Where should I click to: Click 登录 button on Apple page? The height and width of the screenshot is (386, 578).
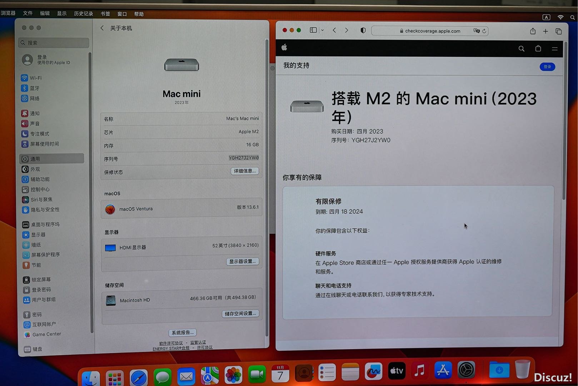click(547, 67)
